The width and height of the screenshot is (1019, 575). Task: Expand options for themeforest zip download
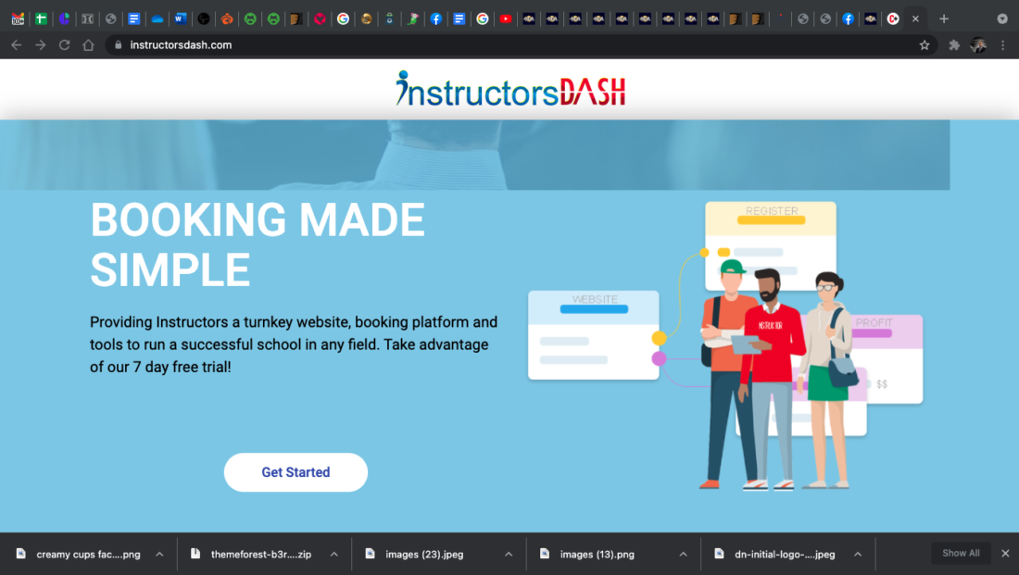point(333,554)
